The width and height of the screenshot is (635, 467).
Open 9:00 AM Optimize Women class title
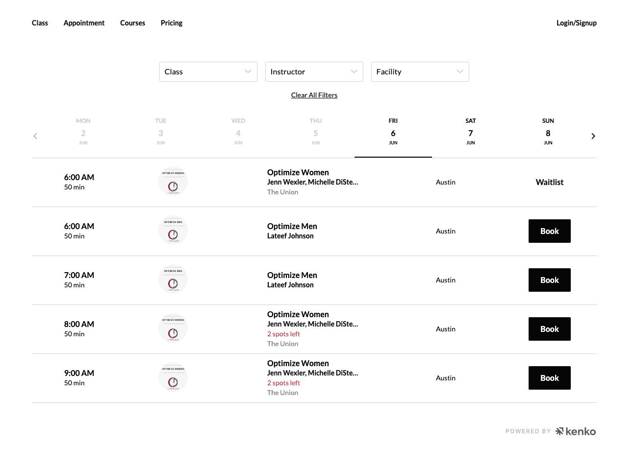point(298,363)
